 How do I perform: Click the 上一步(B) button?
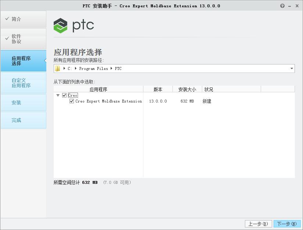point(259,224)
